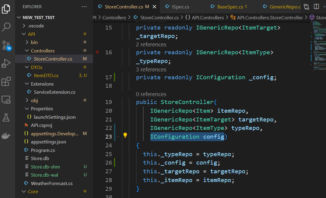Click the Open Changes compare icon
Screen dimensions: 326x198
pos(306,7)
